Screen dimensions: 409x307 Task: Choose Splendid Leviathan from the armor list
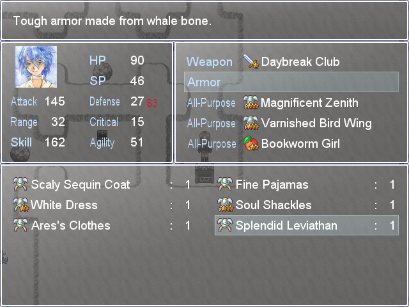307,225
